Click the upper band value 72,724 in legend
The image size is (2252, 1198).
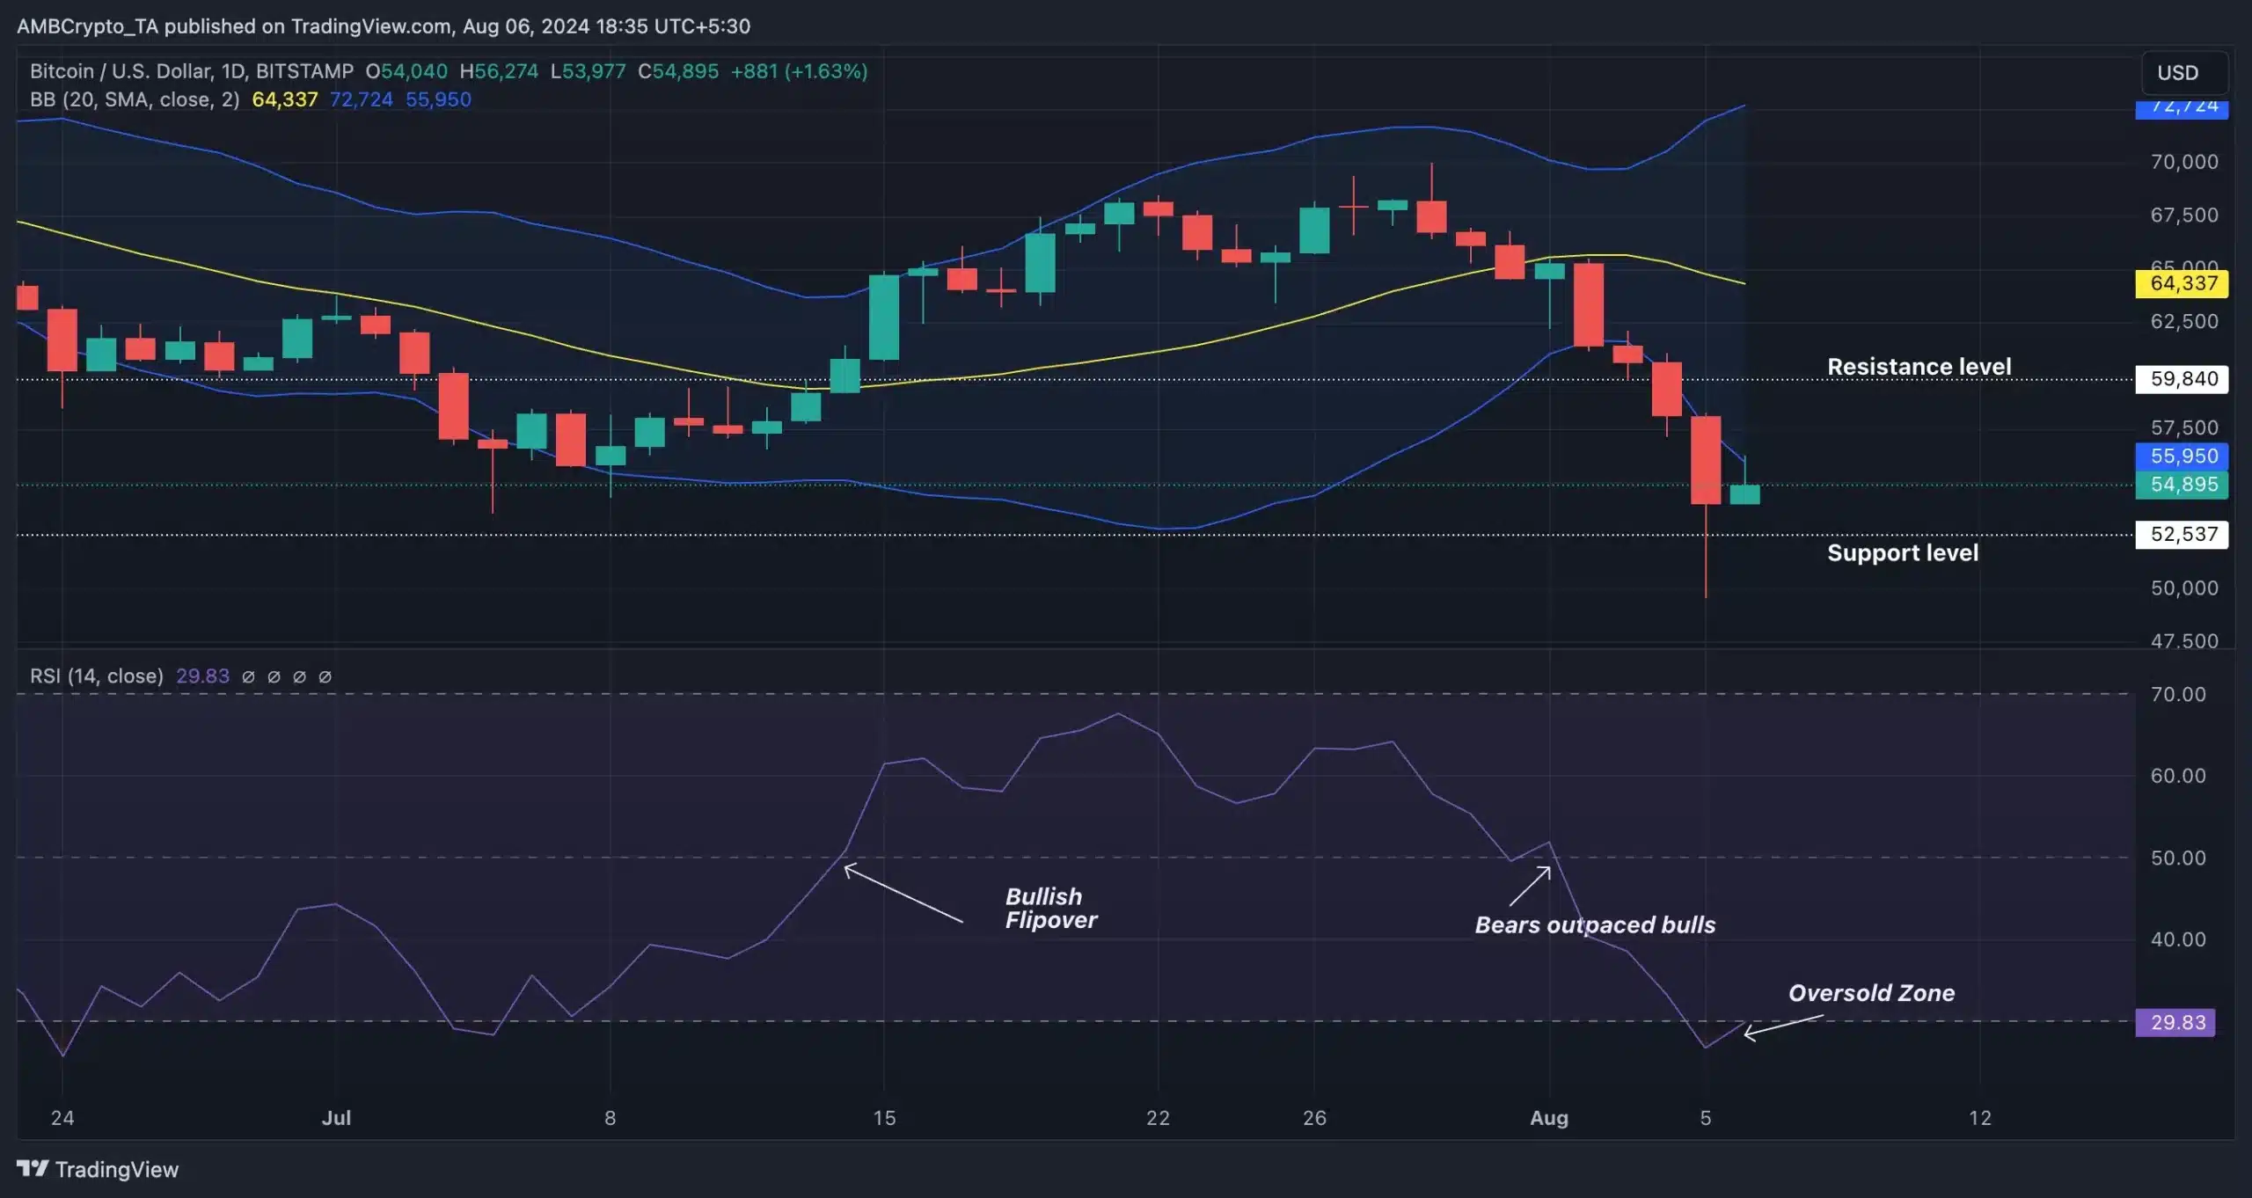(x=361, y=99)
